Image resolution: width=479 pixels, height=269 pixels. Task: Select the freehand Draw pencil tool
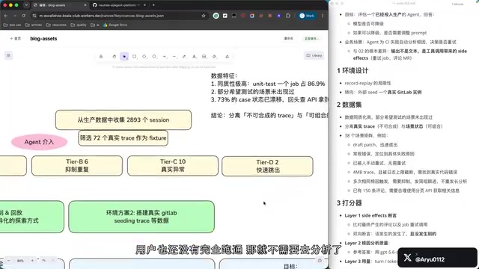184,57
